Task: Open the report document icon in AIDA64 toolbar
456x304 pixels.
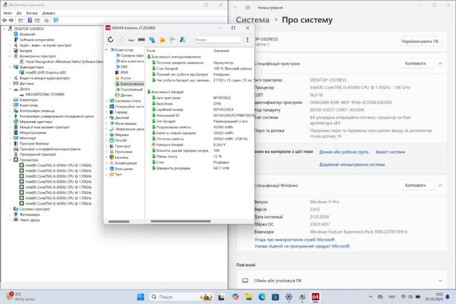Action: (121, 40)
